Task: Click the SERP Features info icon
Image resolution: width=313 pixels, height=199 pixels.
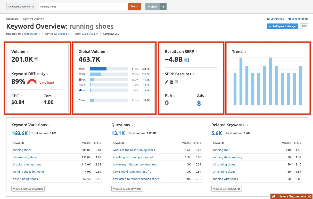Action: click(x=193, y=74)
